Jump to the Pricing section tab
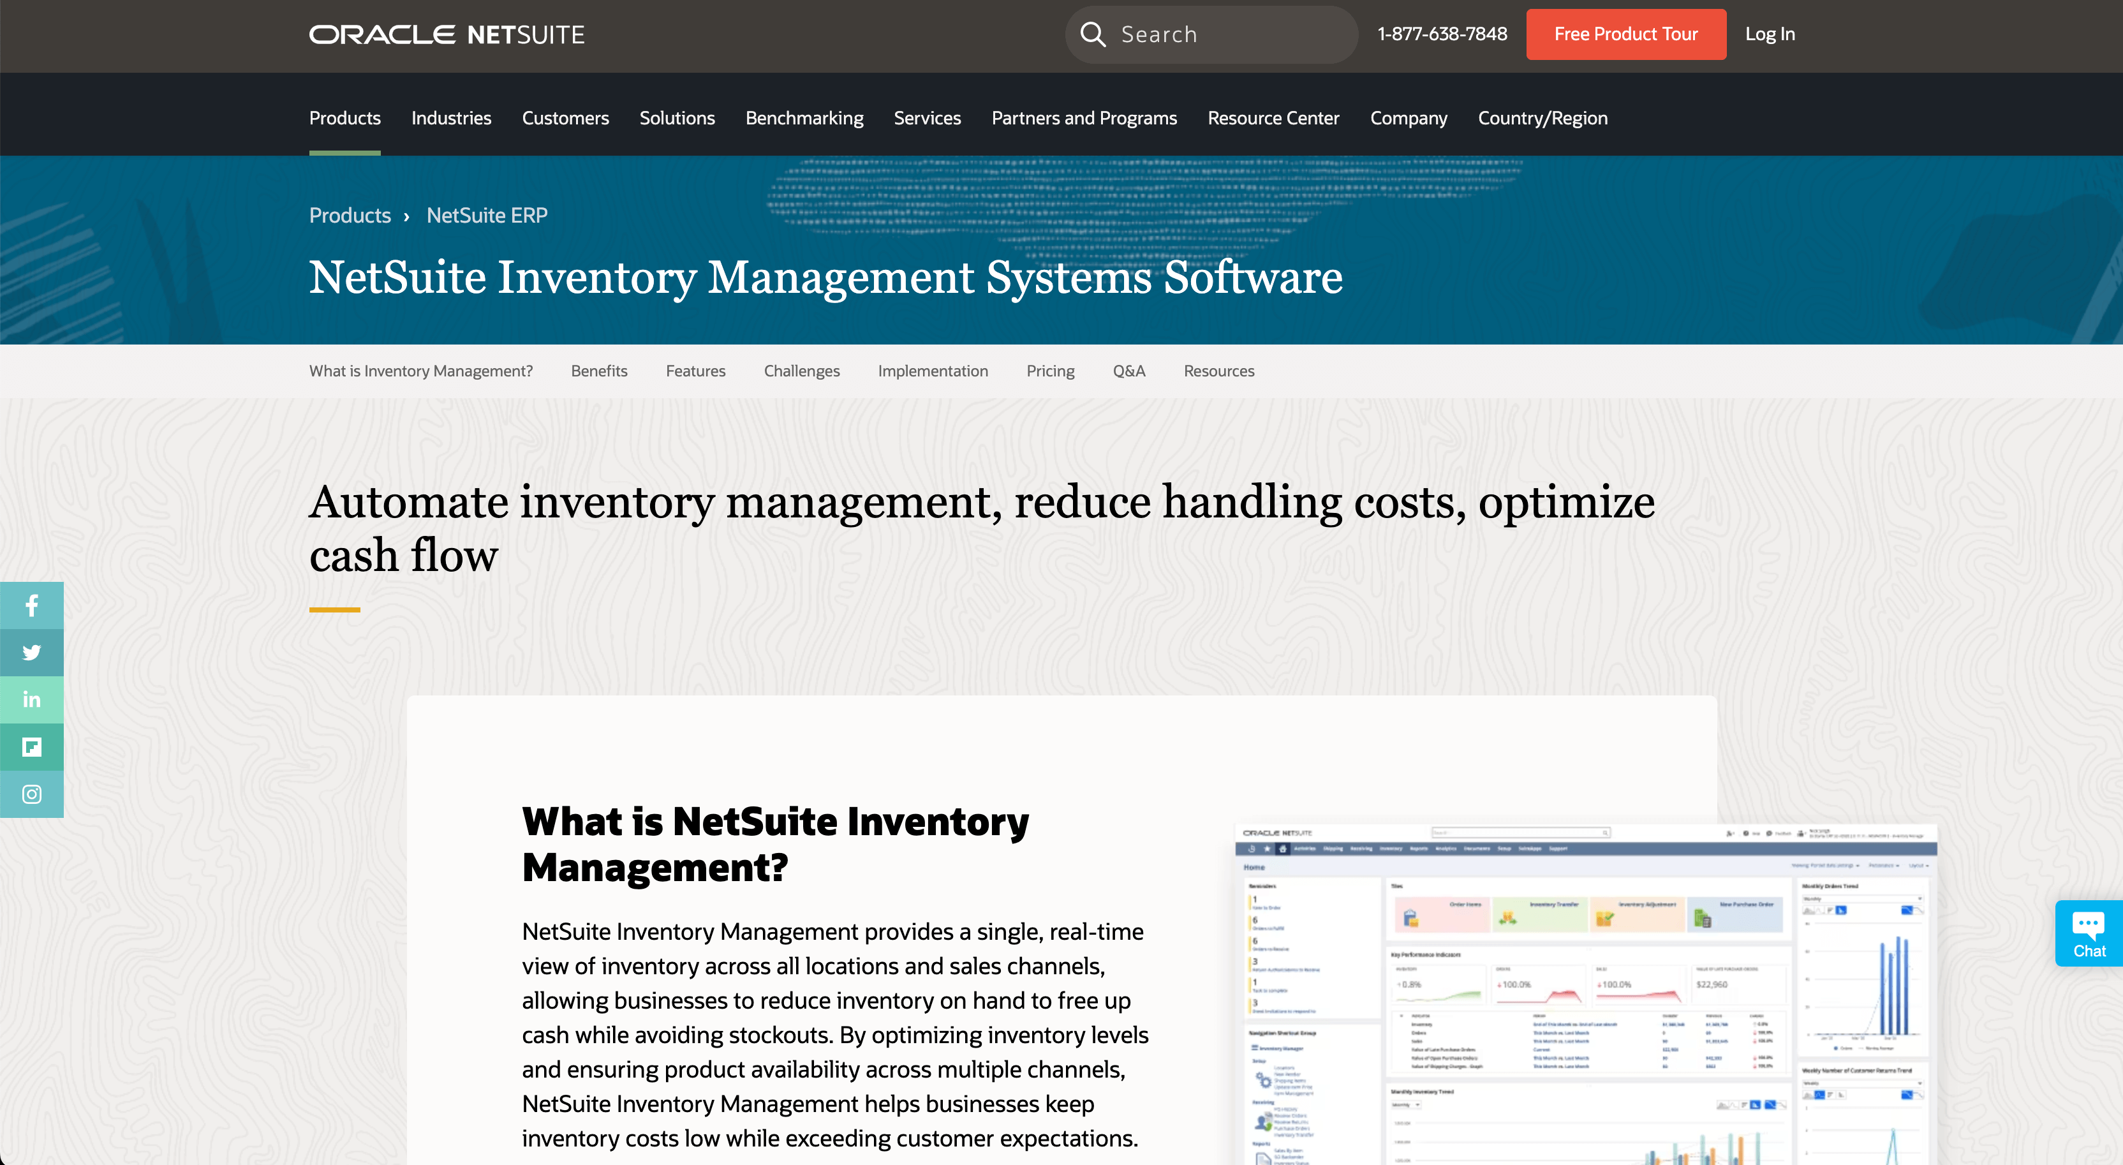The height and width of the screenshot is (1165, 2123). coord(1050,371)
